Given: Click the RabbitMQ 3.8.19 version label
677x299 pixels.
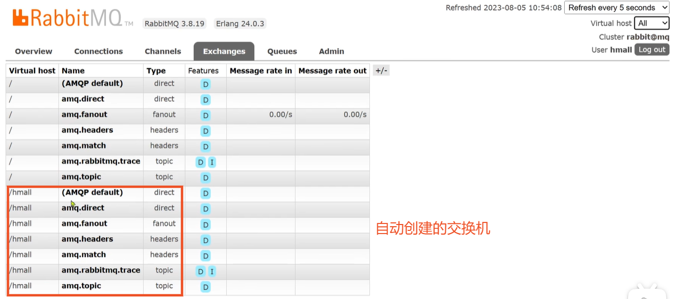Looking at the screenshot, I should coord(175,23).
